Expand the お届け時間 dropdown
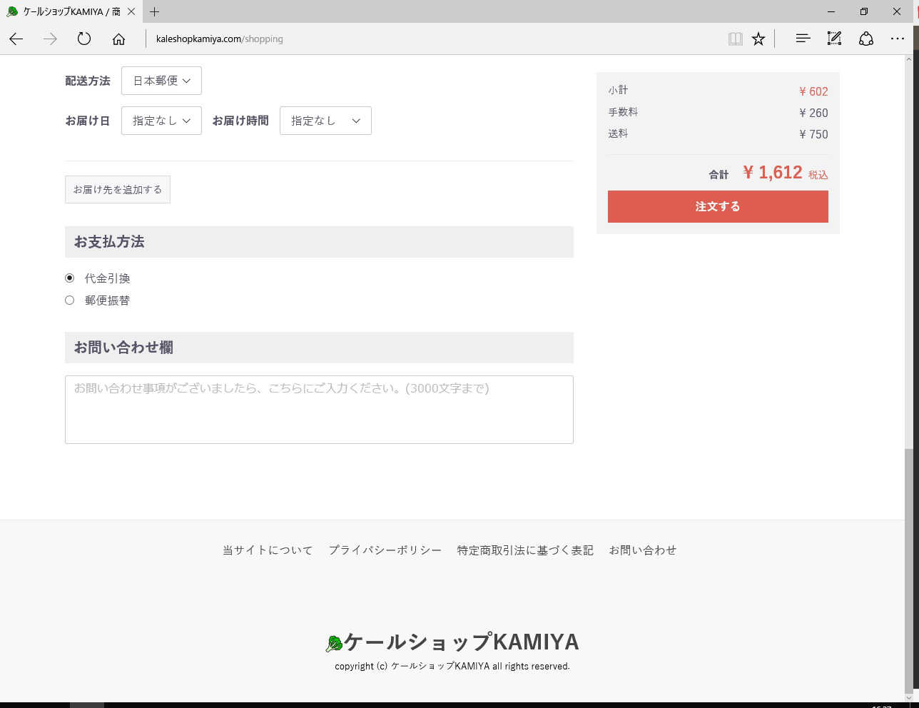This screenshot has height=708, width=919. coord(325,121)
